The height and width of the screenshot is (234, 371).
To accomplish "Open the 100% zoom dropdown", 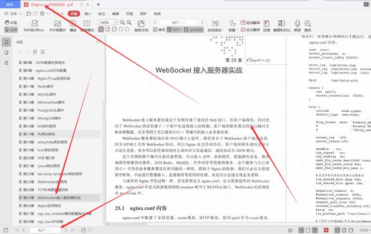I will pyautogui.click(x=108, y=23).
